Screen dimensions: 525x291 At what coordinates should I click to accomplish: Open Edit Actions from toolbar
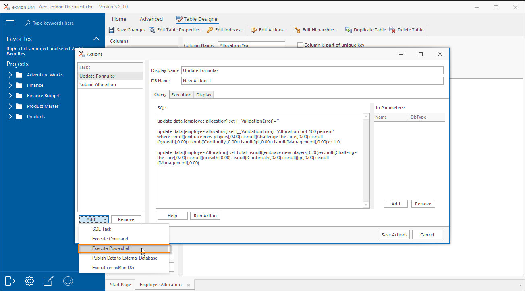point(269,30)
